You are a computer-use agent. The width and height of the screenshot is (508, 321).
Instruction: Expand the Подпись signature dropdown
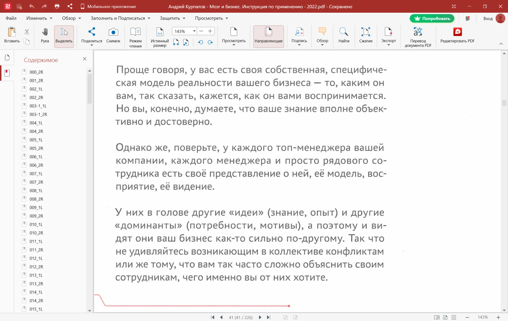click(x=299, y=45)
